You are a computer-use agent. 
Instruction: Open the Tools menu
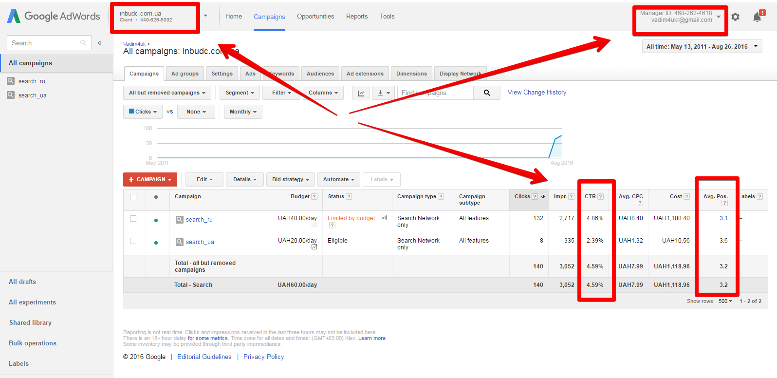[x=387, y=16]
